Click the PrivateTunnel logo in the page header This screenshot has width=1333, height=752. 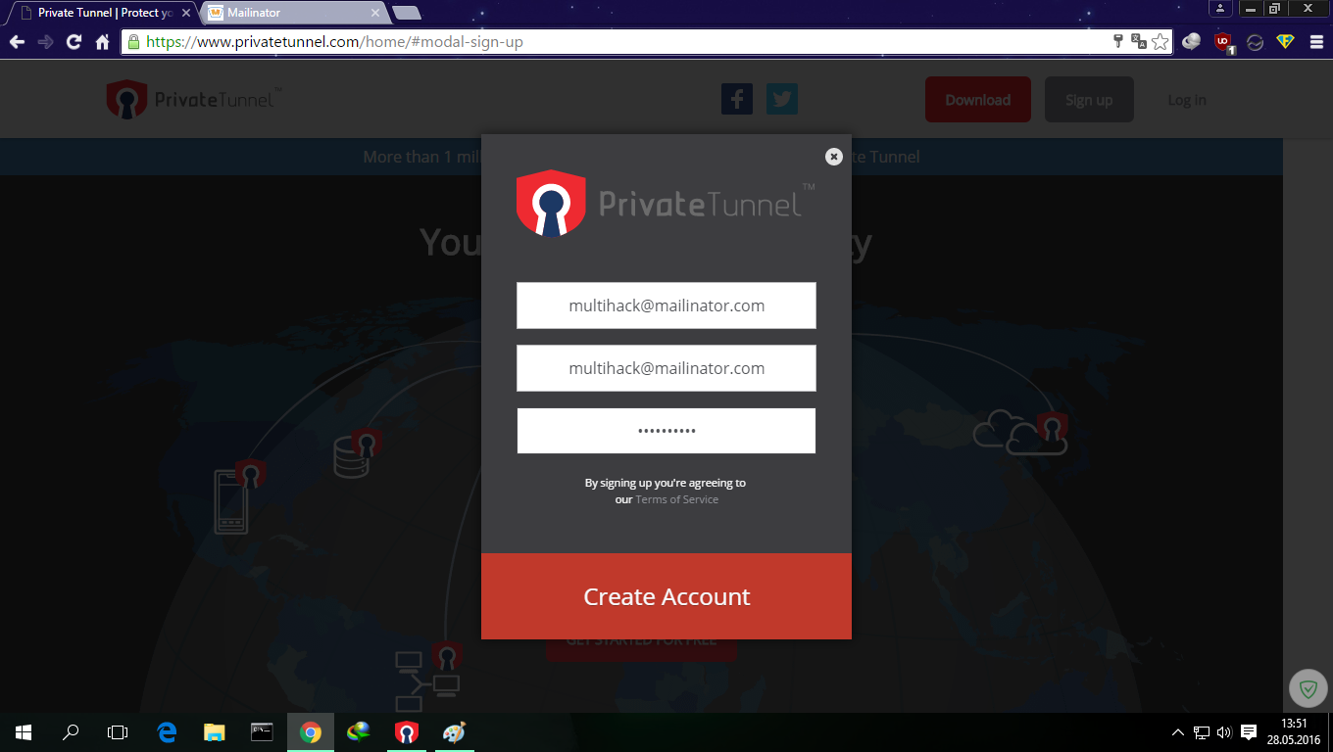tap(195, 100)
